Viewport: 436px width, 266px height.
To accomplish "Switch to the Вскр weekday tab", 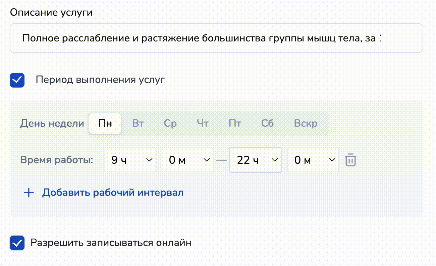I will click(x=306, y=124).
